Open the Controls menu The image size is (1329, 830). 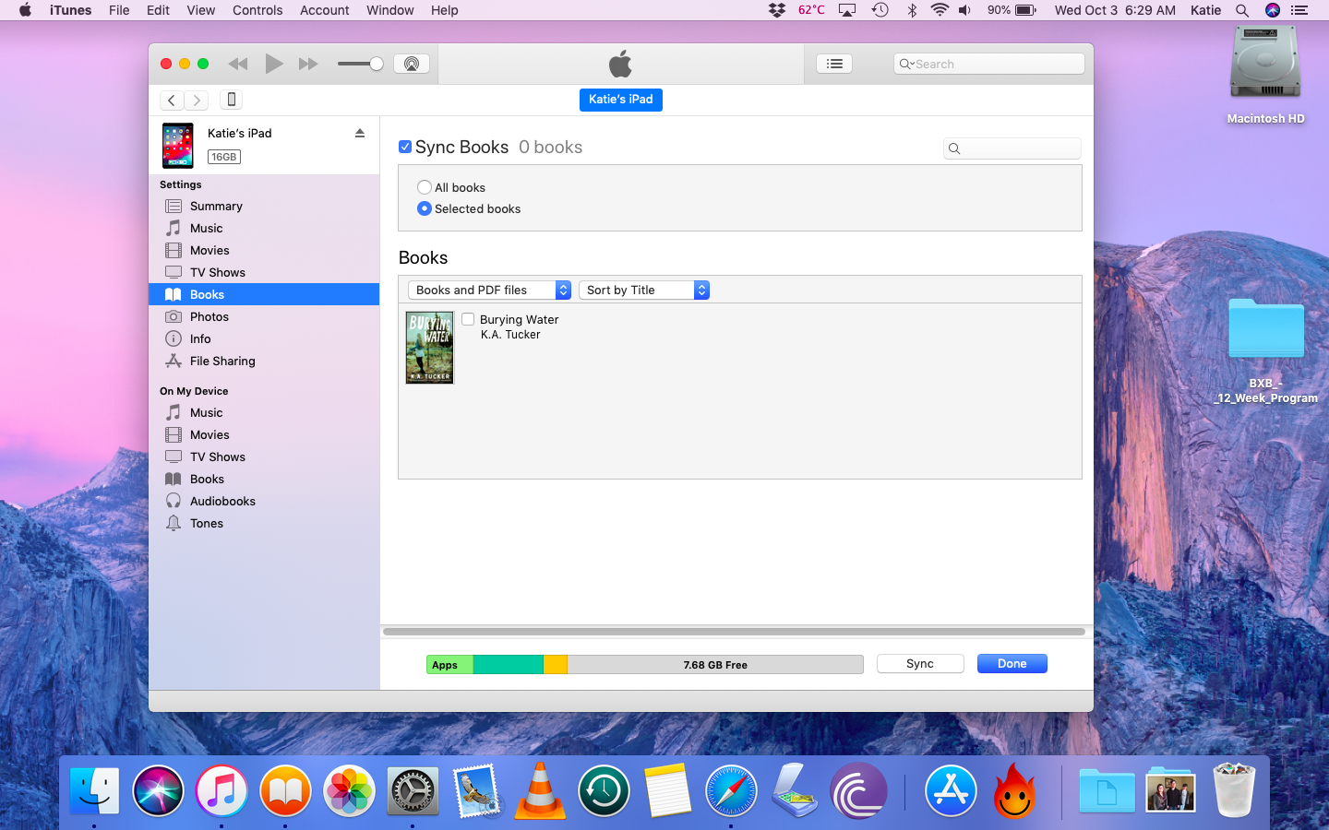click(x=257, y=10)
